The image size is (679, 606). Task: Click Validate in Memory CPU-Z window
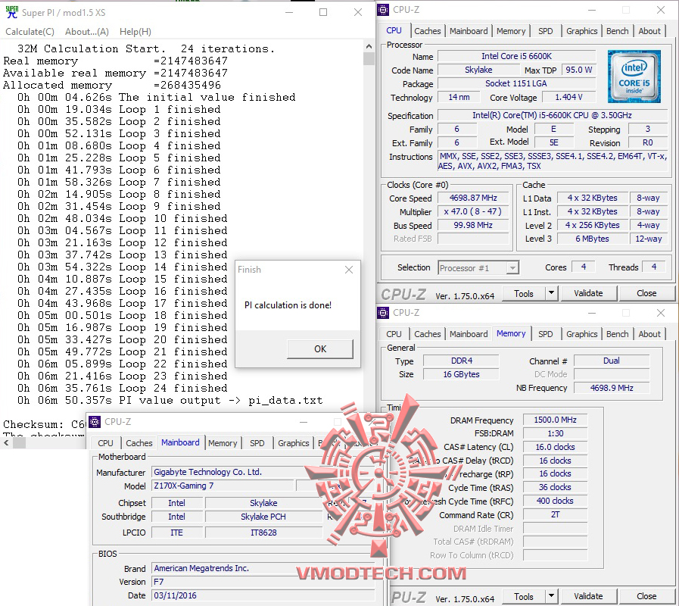pos(588,596)
